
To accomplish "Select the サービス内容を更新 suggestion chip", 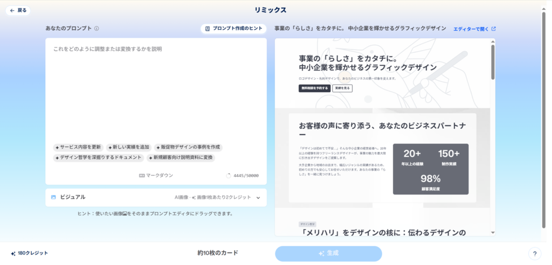I will [78, 147].
